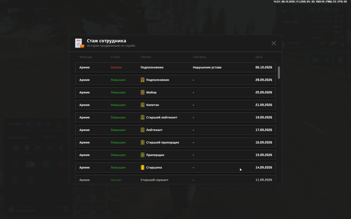
Task: Click the Подполковник shoulder-strap rank icon
Action: pos(143,80)
